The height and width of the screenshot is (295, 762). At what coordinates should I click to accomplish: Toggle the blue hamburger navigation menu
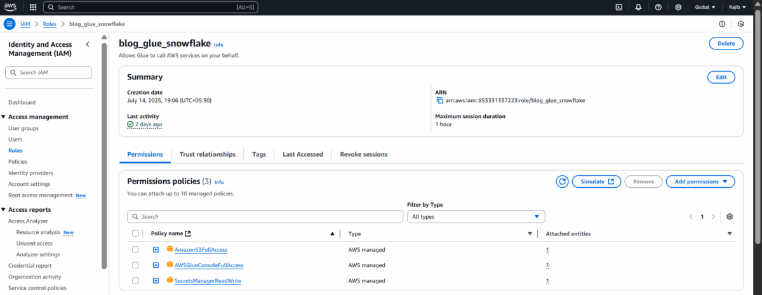(x=10, y=23)
